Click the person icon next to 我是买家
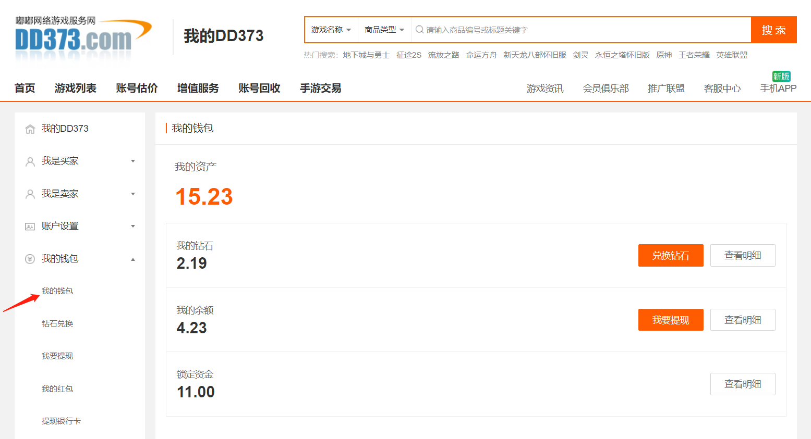The height and width of the screenshot is (439, 811). click(x=30, y=162)
